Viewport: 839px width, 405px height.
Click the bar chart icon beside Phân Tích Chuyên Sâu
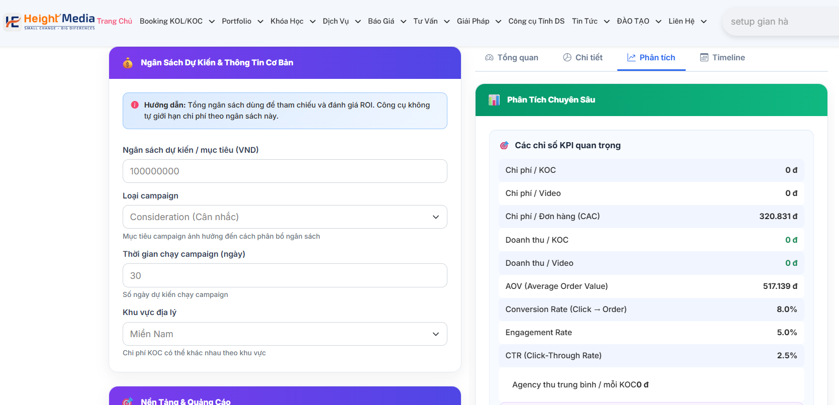(x=494, y=100)
